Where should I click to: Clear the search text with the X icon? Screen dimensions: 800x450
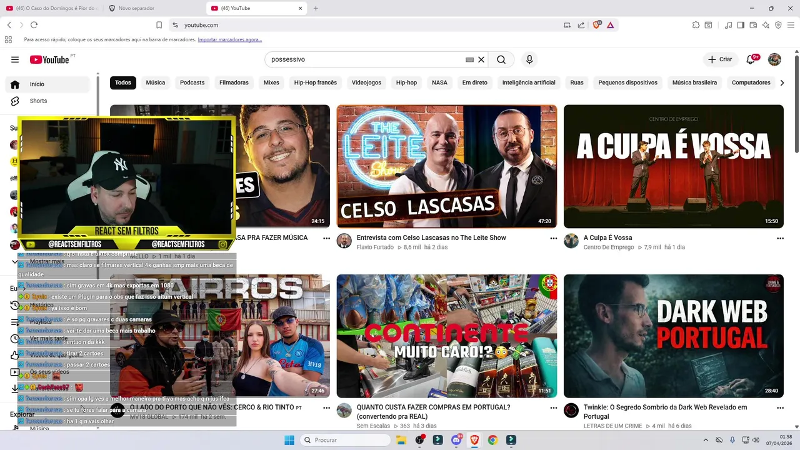pos(481,59)
